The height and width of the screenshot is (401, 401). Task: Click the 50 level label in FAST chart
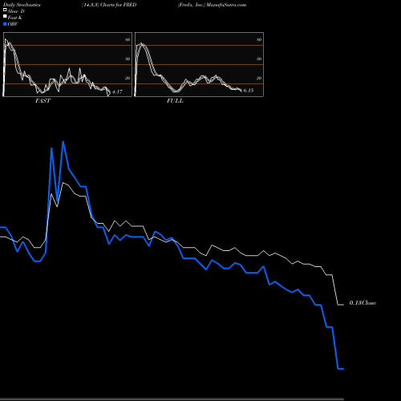(x=128, y=59)
